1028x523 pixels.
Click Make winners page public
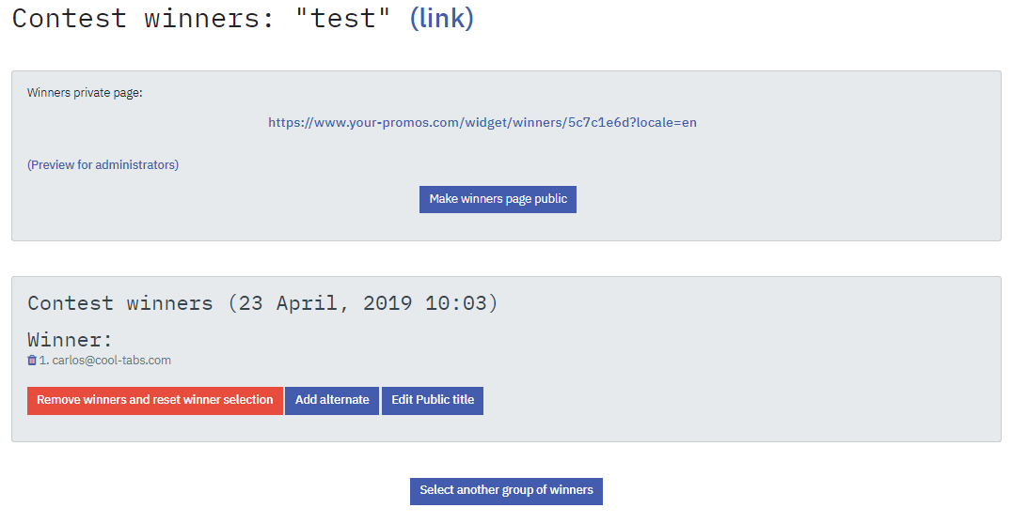498,199
